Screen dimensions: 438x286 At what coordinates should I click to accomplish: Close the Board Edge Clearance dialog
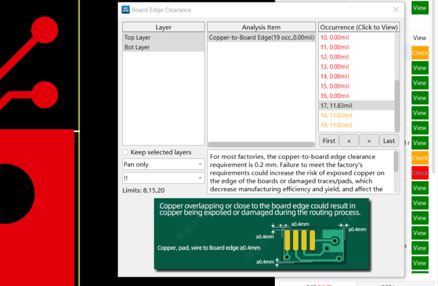tap(396, 10)
